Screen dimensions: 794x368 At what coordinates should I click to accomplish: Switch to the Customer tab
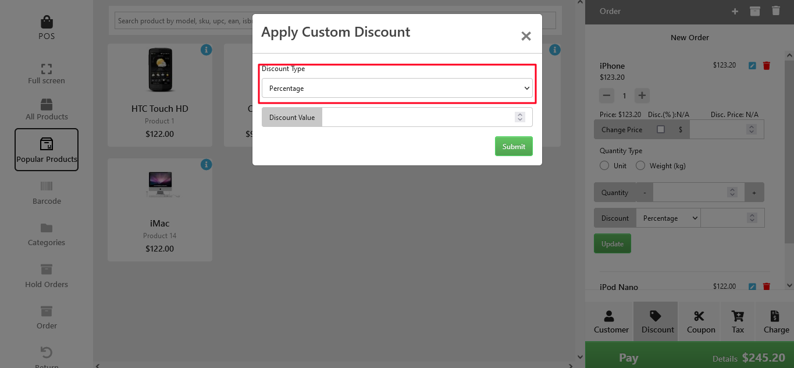click(611, 321)
